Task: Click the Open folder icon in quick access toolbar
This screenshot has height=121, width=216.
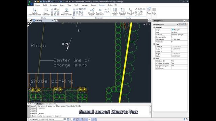Action: point(38,1)
